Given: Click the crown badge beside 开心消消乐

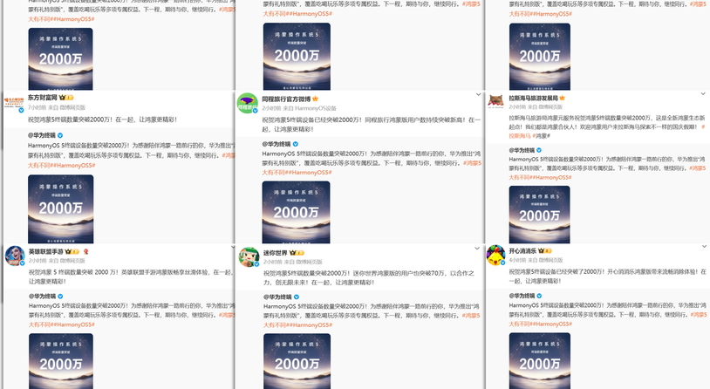Looking at the screenshot, I should [x=545, y=251].
